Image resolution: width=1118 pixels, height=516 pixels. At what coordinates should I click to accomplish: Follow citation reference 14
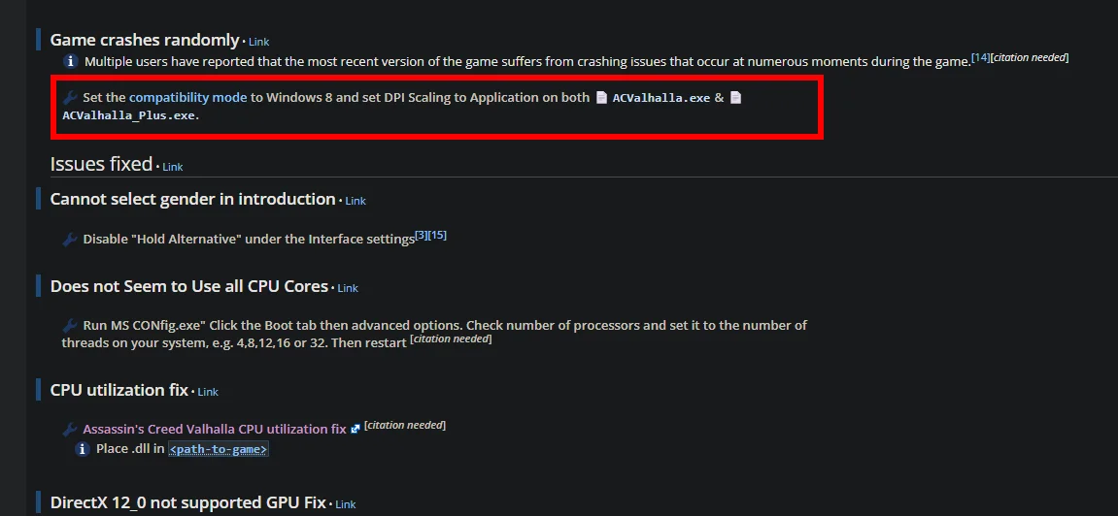pyautogui.click(x=980, y=57)
